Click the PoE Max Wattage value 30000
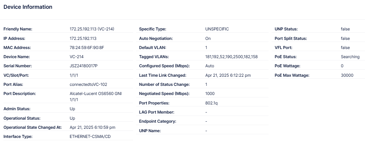The height and width of the screenshot is (144, 365). [x=347, y=75]
